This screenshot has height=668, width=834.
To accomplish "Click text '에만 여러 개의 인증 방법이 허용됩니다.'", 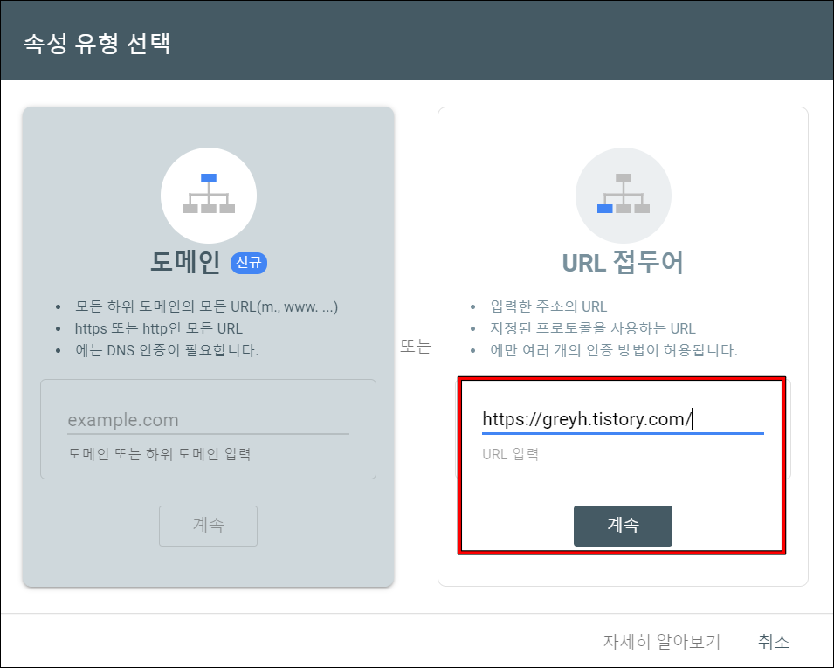I will click(x=614, y=350).
